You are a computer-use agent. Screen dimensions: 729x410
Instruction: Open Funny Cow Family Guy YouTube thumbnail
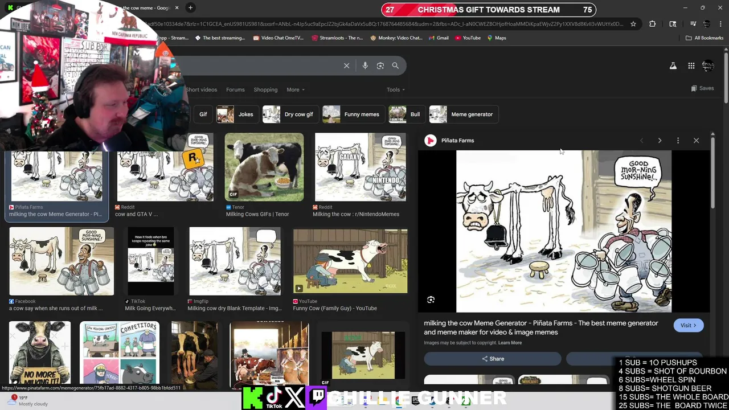pos(350,261)
